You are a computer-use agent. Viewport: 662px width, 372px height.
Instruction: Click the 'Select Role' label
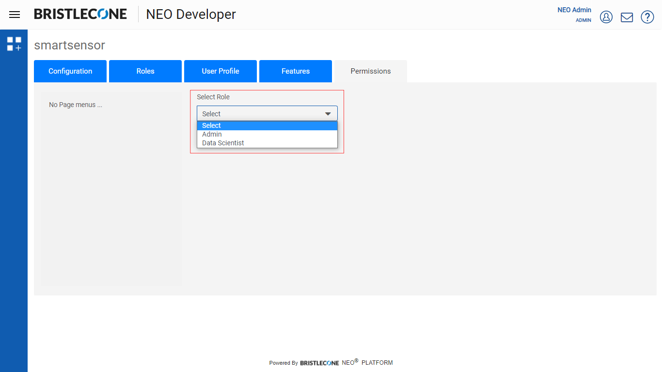coord(213,97)
